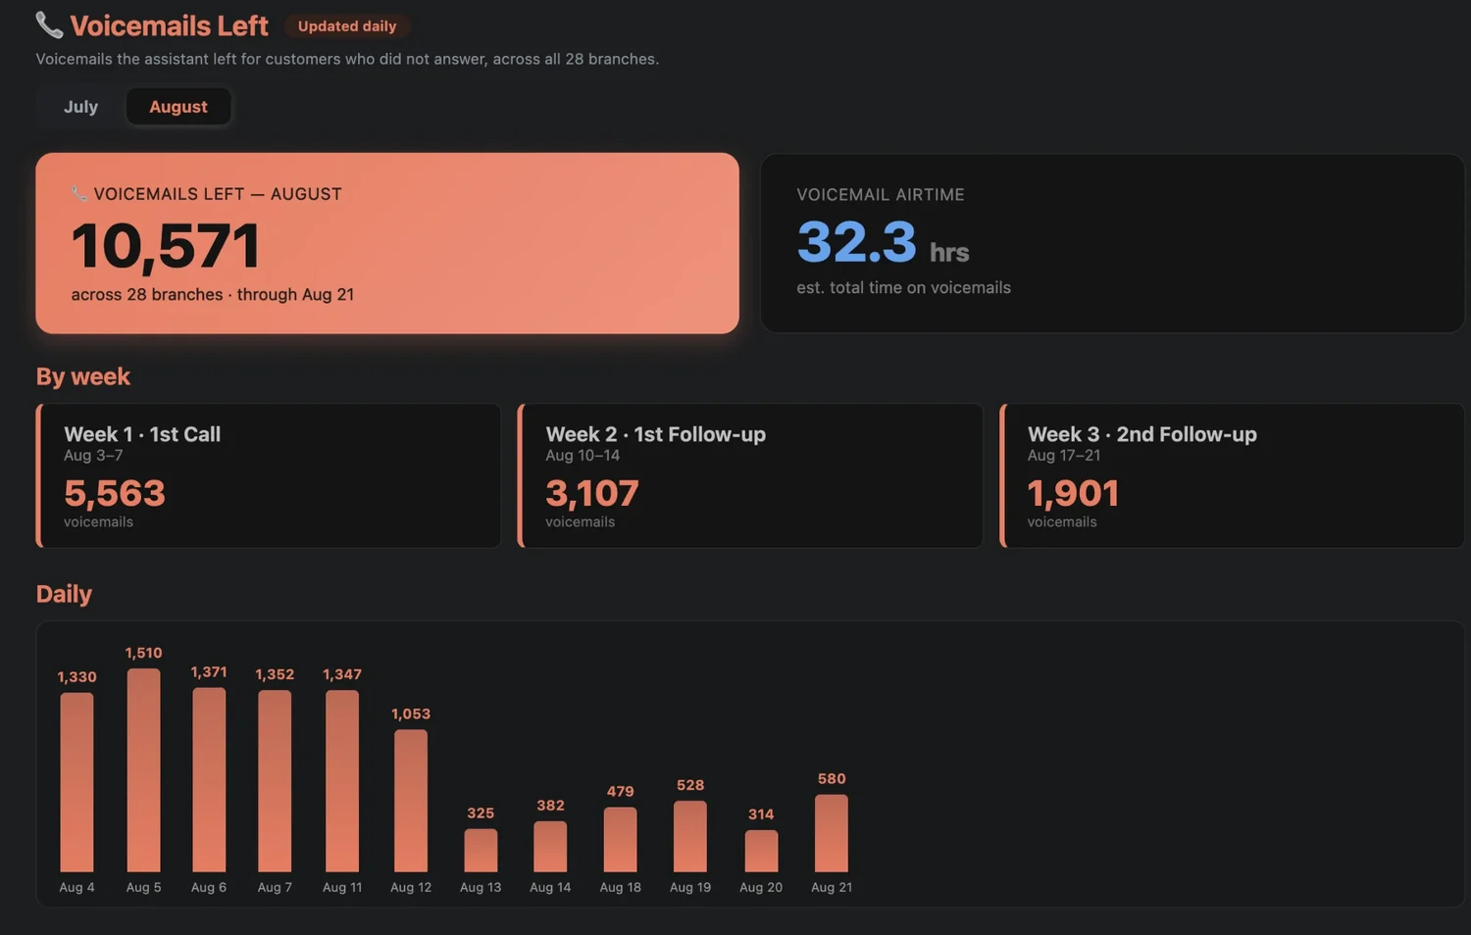Image resolution: width=1471 pixels, height=935 pixels.
Task: Click the By week heading
Action: coord(83,376)
